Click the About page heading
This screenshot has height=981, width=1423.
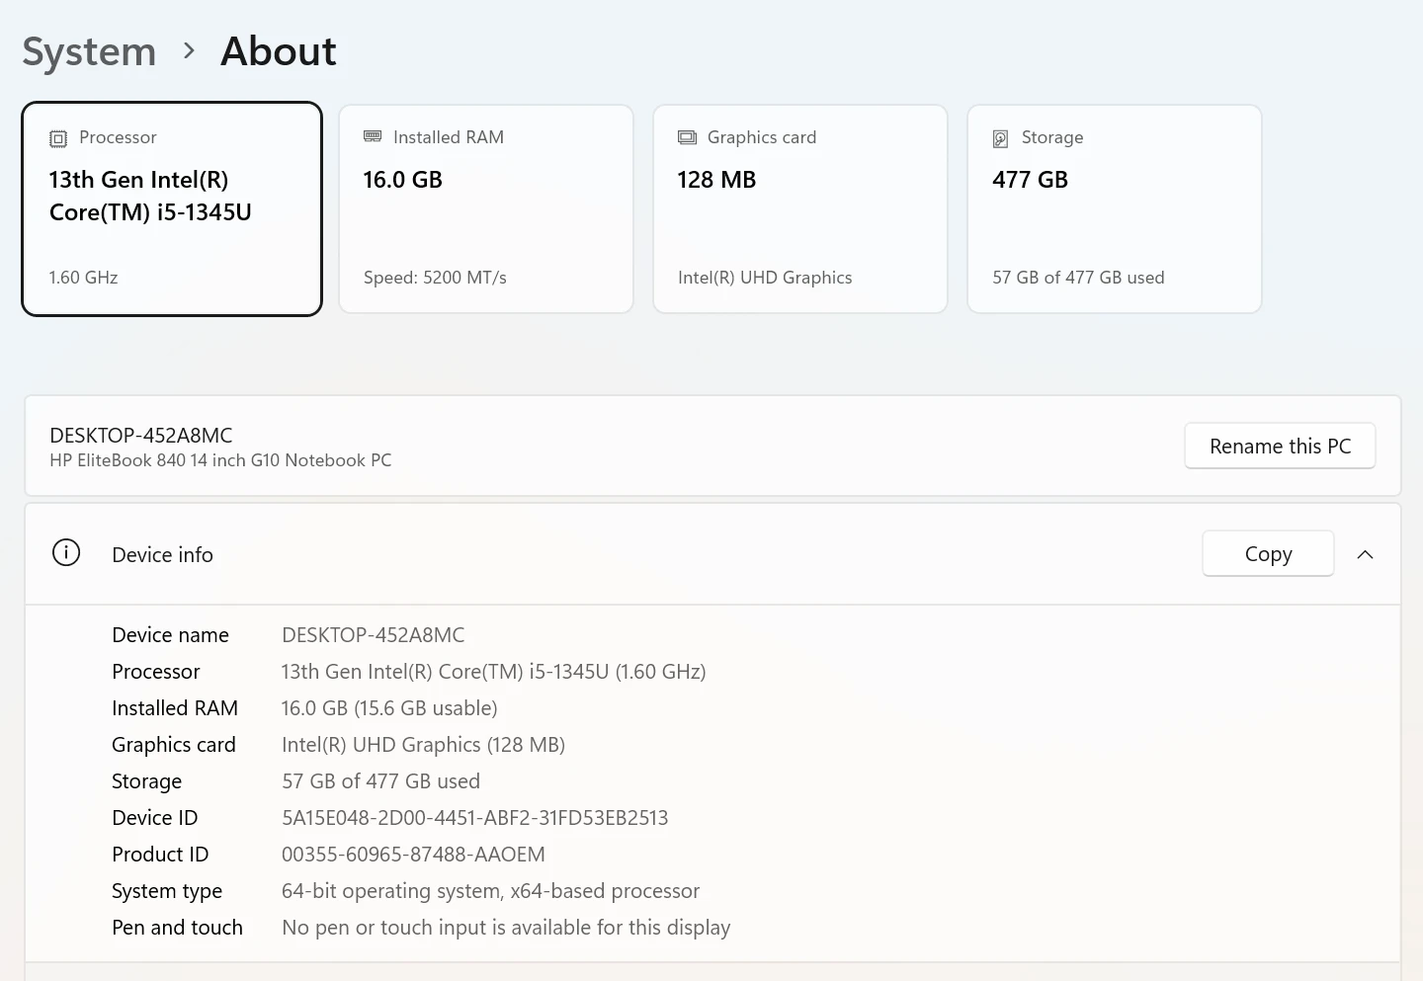pos(279,51)
